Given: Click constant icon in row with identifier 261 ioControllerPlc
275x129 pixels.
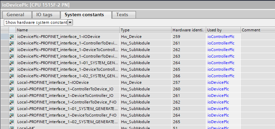Looking at the screenshot, I should pos(11,43).
